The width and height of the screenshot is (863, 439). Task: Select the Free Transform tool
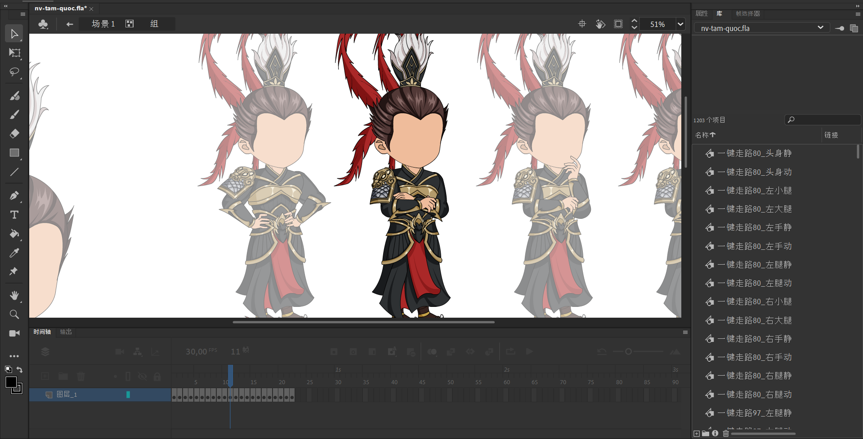click(14, 53)
